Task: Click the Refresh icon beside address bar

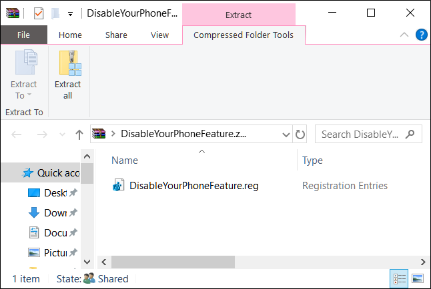Action: (x=300, y=134)
